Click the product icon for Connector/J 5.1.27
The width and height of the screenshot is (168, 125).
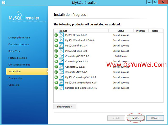click(x=61, y=67)
